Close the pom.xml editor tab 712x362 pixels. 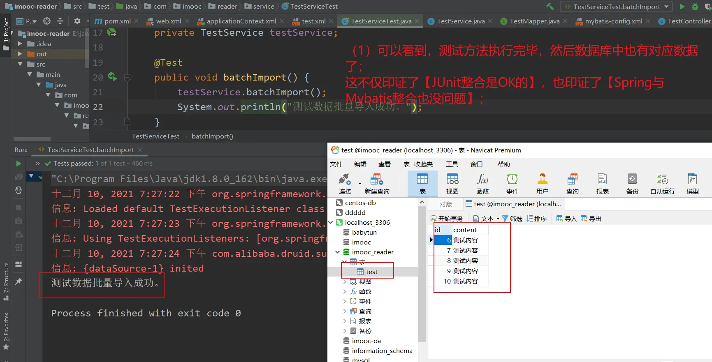pos(136,21)
